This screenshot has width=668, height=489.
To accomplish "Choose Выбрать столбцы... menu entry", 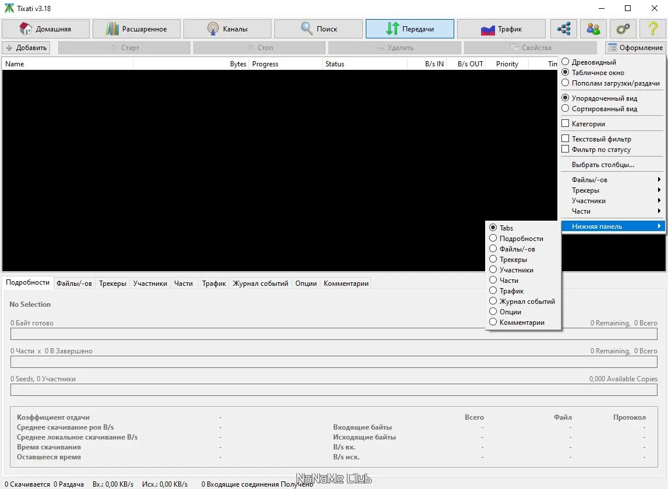I will (x=612, y=164).
